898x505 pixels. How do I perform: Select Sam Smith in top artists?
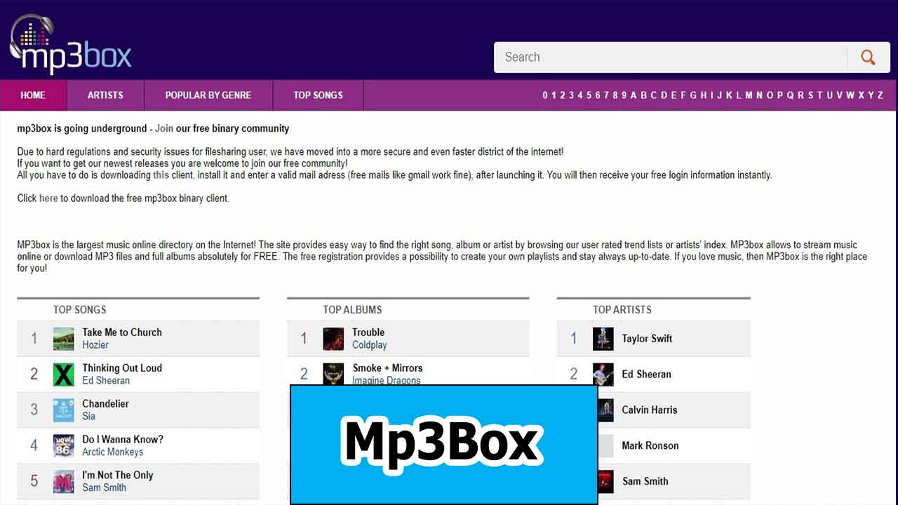tap(645, 482)
